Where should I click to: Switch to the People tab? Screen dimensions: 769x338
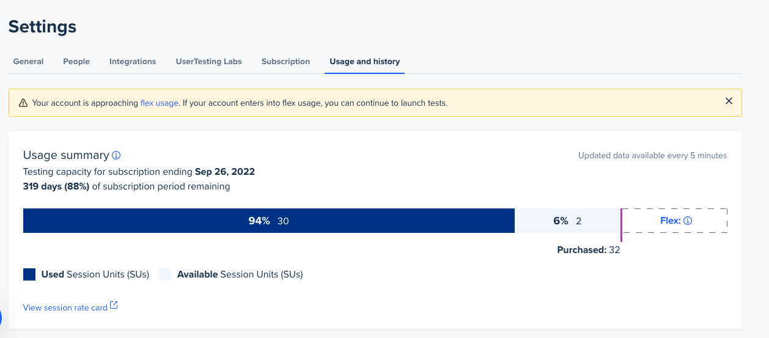point(76,61)
